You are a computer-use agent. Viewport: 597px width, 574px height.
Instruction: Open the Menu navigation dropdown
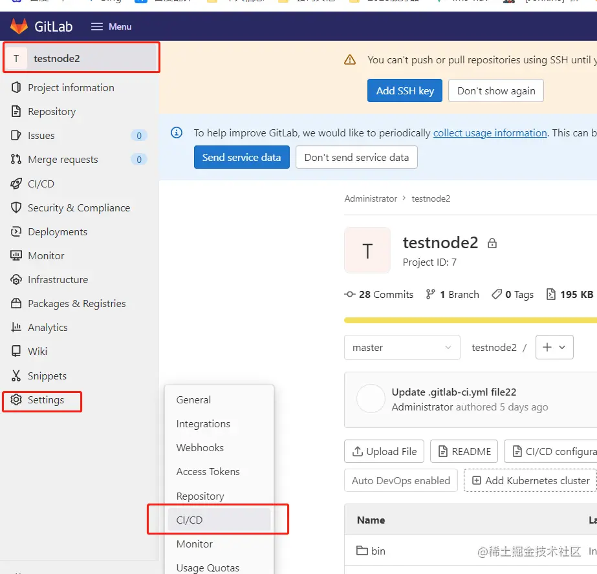(111, 27)
